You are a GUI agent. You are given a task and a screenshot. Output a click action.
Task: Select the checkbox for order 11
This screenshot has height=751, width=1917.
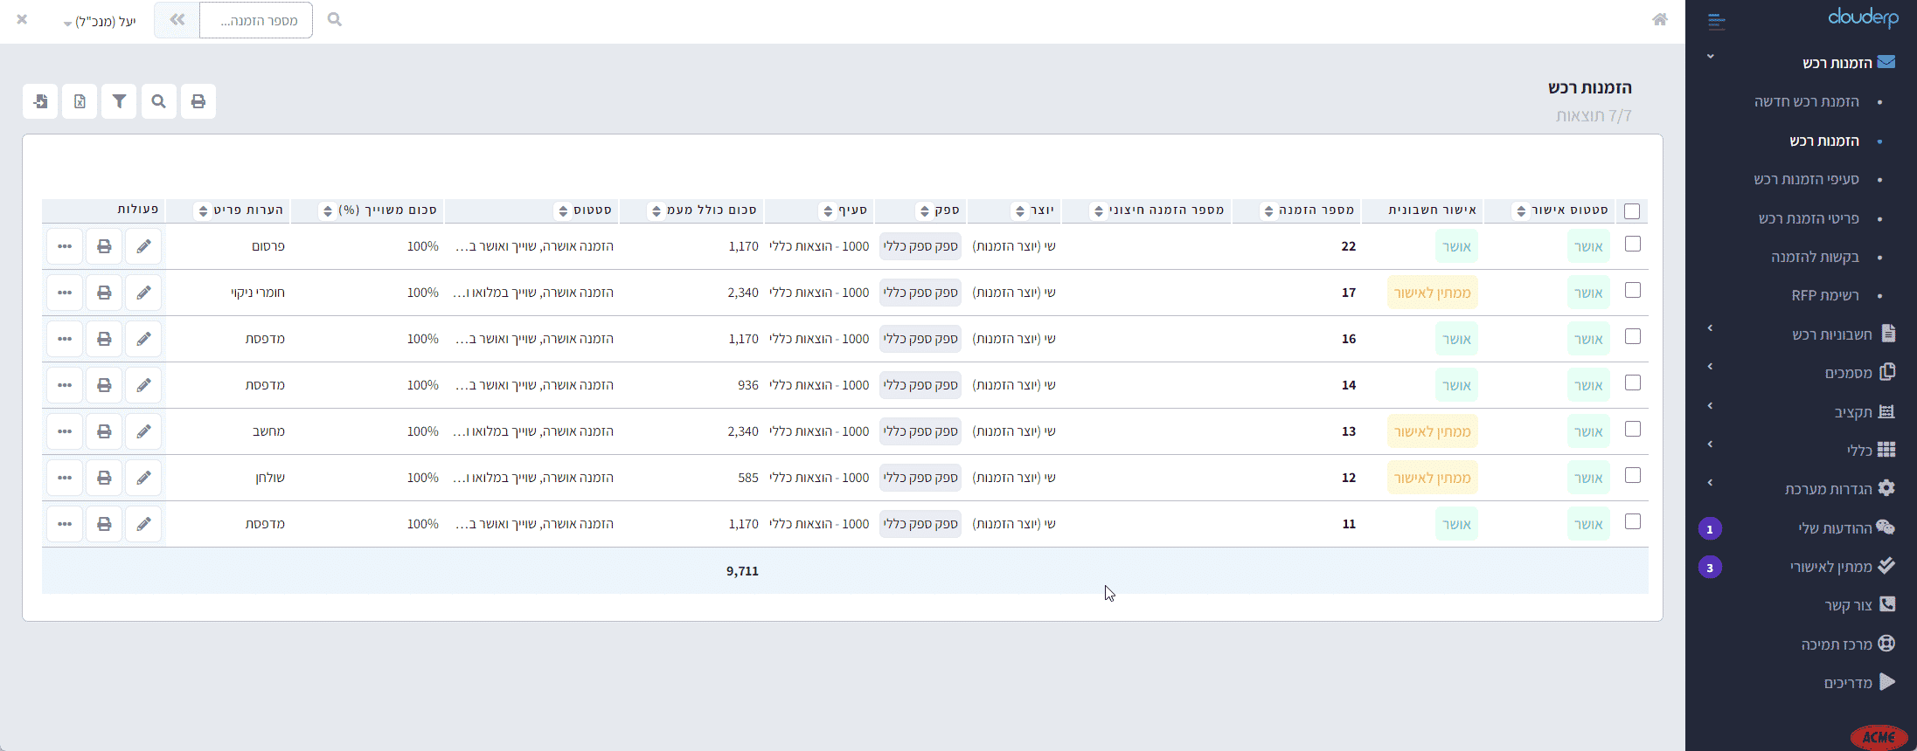click(x=1632, y=522)
